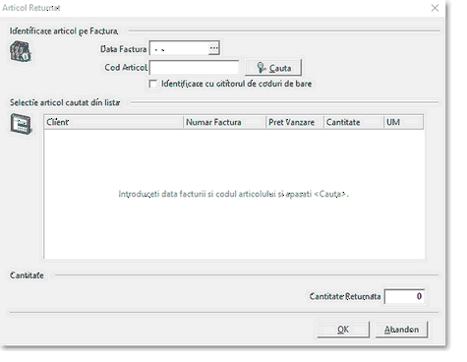
Task: Click the 'Cod Articol' label
Action: 126,68
